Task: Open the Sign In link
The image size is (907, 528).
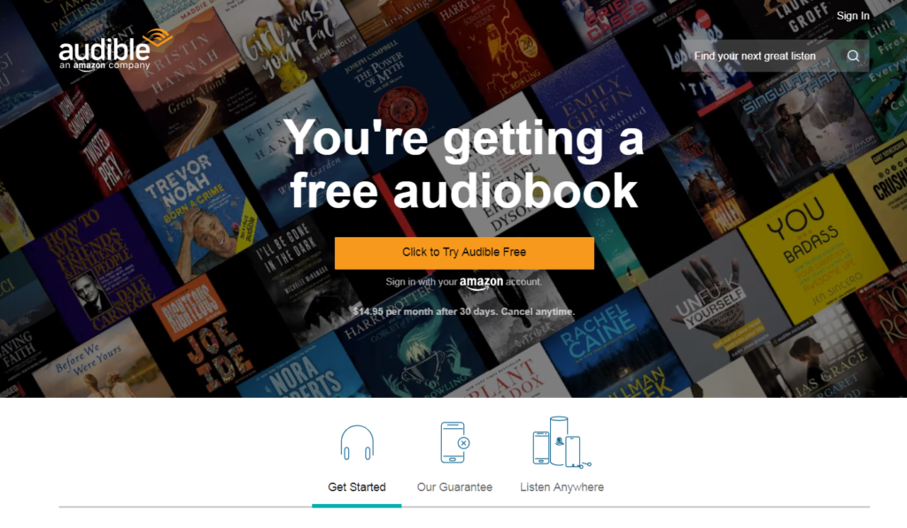Action: pos(853,16)
